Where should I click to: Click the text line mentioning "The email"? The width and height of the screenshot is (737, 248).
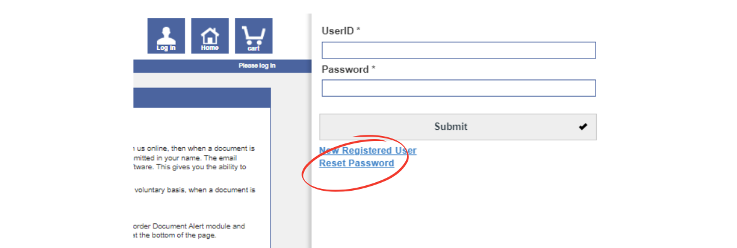tap(194, 158)
